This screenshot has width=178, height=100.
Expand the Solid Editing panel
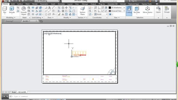(37, 17)
